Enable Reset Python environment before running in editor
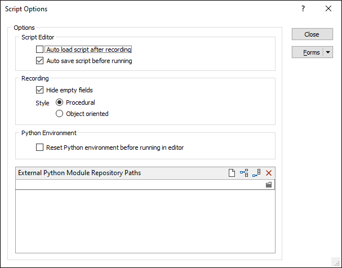Screen dimensions: 342x268 tap(39, 148)
